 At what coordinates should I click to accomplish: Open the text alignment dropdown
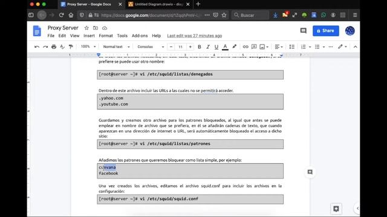pyautogui.click(x=279, y=47)
